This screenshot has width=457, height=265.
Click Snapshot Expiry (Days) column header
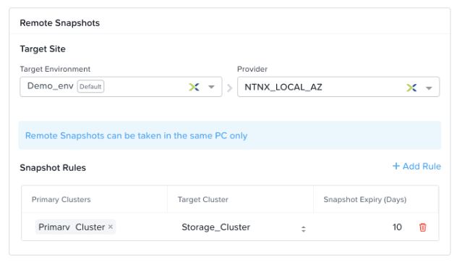click(365, 199)
